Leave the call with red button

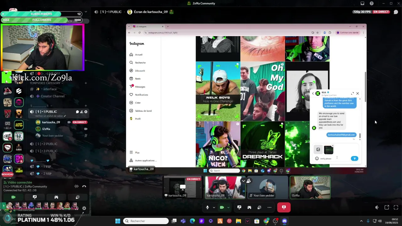(284, 207)
